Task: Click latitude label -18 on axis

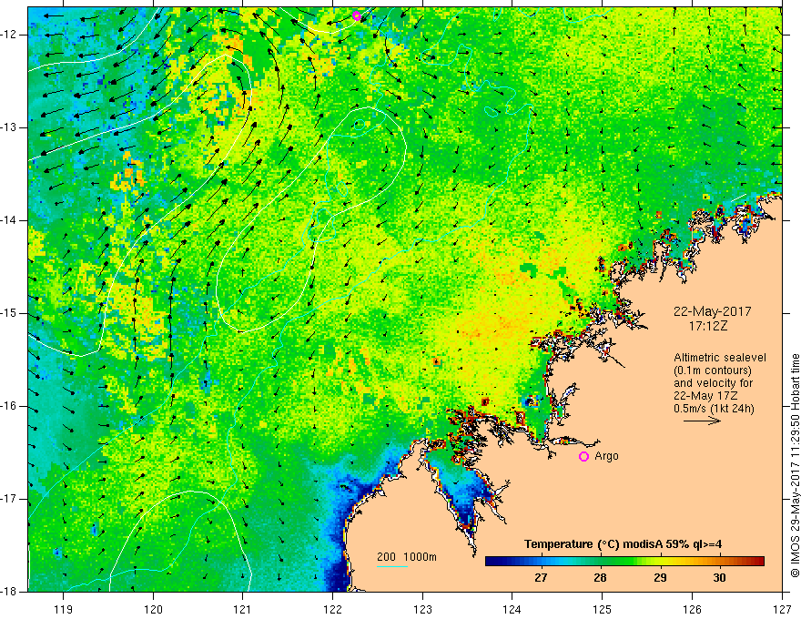Action: click(10, 592)
